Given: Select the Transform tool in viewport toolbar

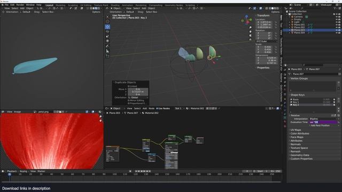Looking at the screenshot, I should pyautogui.click(x=107, y=41).
